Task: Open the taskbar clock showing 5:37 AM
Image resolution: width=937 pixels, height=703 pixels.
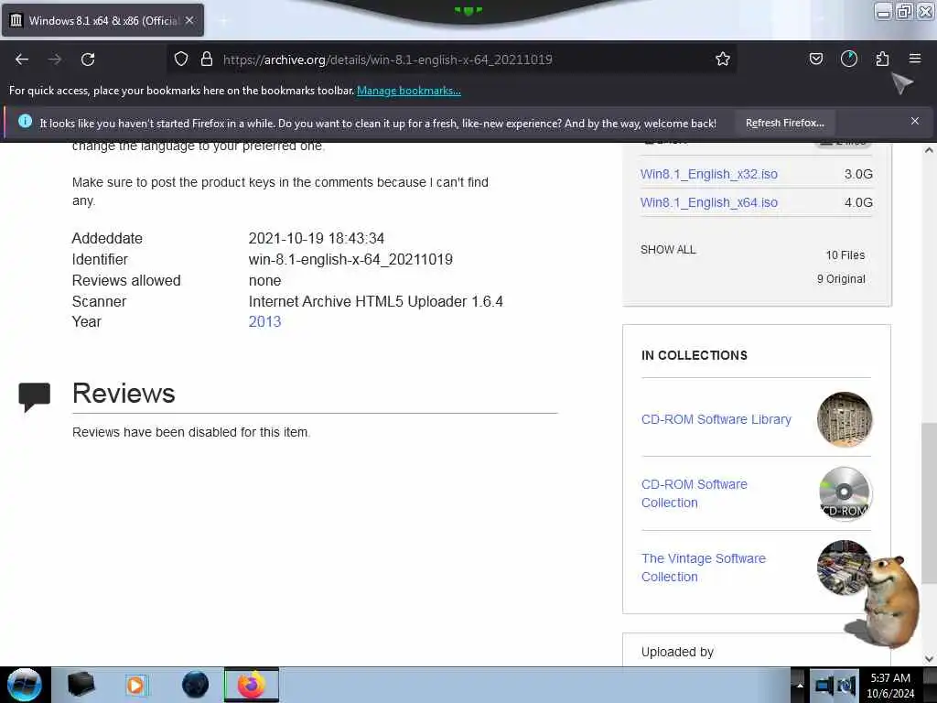Action: [890, 686]
